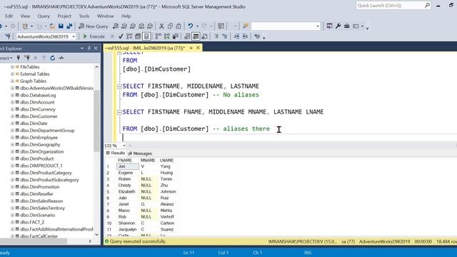Click the Execute query button
The height and width of the screenshot is (257, 457).
click(x=94, y=36)
